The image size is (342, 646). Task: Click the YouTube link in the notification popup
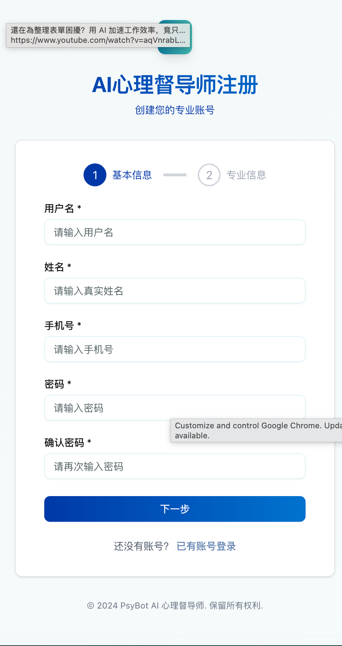point(99,40)
